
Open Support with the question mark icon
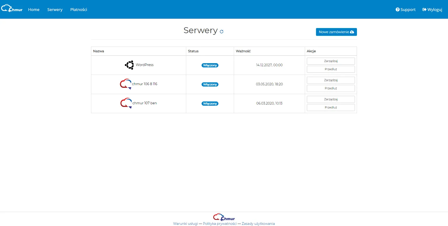point(405,10)
